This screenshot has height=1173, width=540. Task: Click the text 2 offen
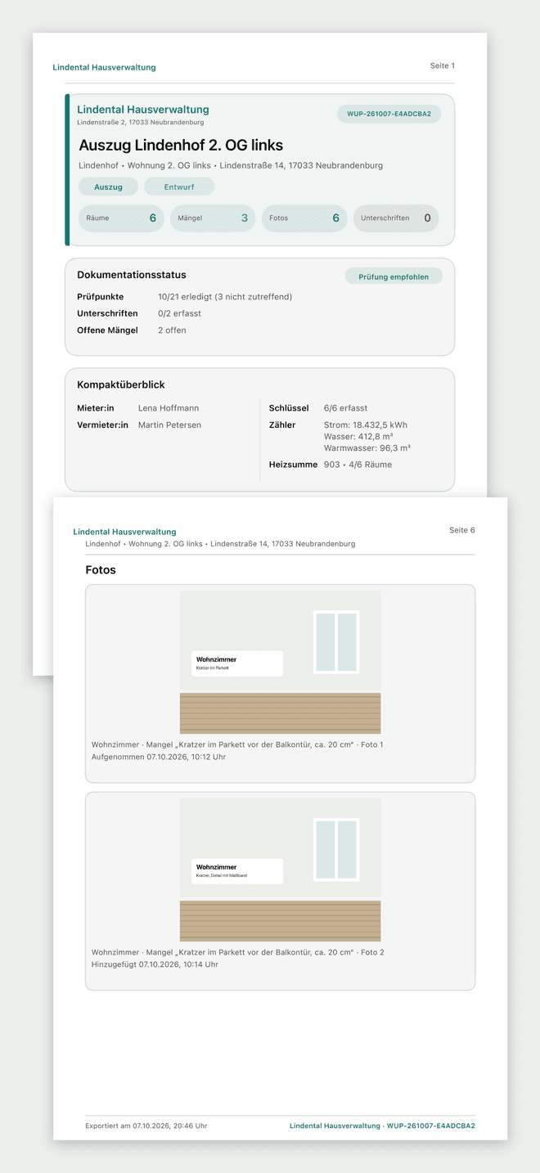coord(172,330)
